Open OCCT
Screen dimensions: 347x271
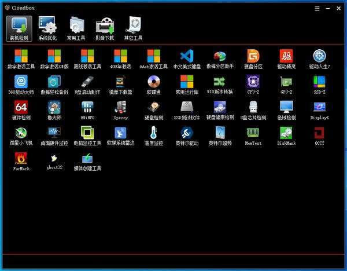click(320, 136)
